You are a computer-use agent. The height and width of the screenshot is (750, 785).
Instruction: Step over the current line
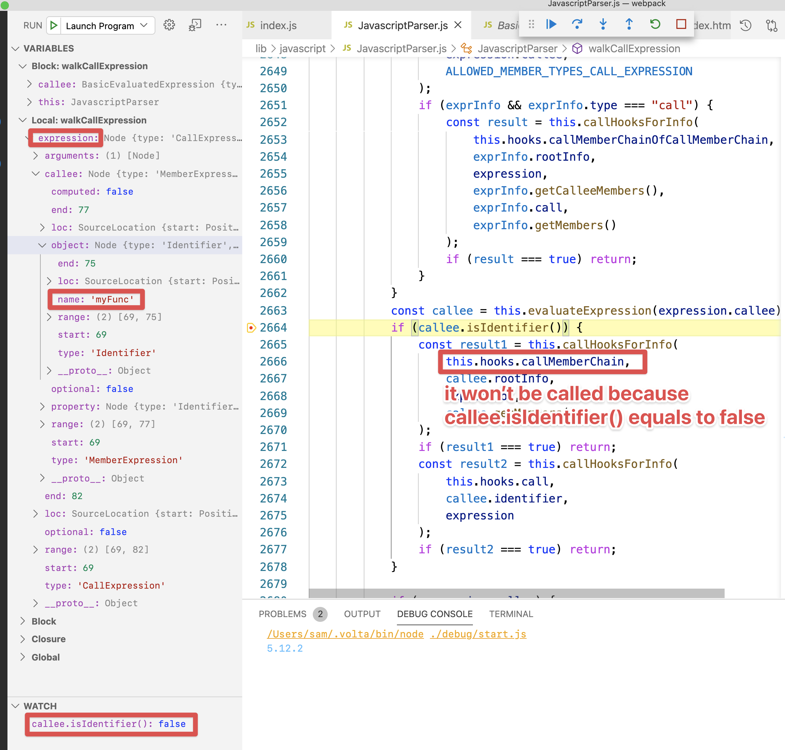click(577, 25)
